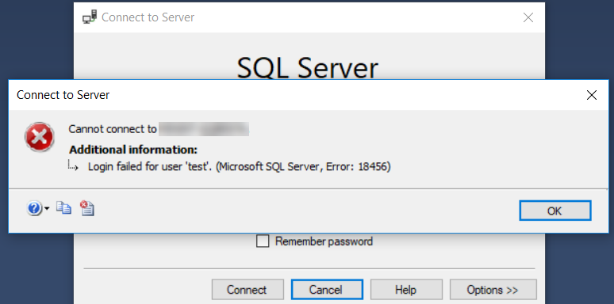The height and width of the screenshot is (304, 614).
Task: Cancel the background Connect to Server window
Action: (x=327, y=290)
